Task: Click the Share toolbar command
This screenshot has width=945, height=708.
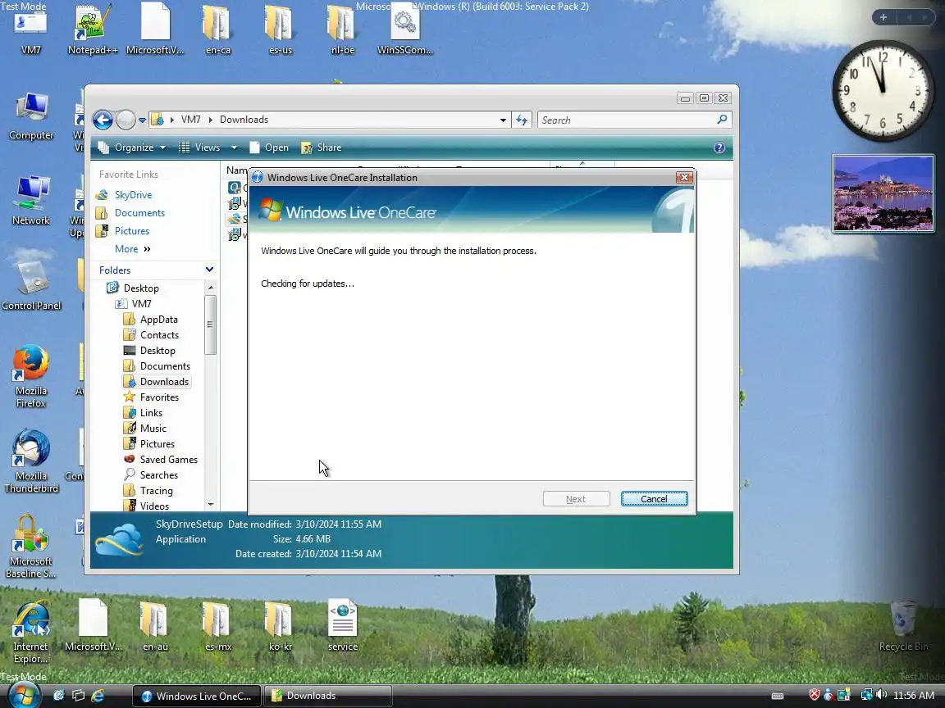Action: pyautogui.click(x=322, y=147)
